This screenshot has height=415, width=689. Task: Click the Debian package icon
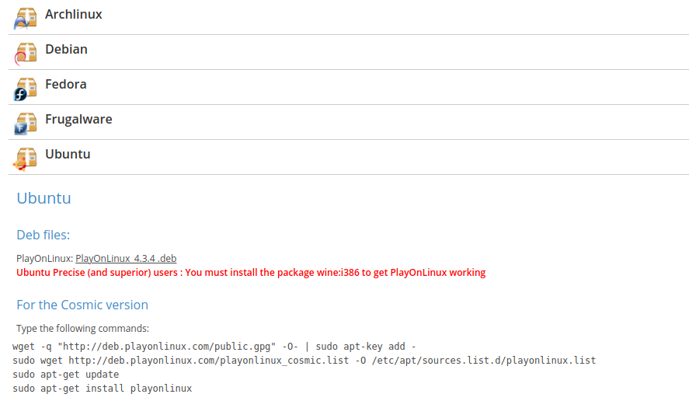[x=26, y=52]
